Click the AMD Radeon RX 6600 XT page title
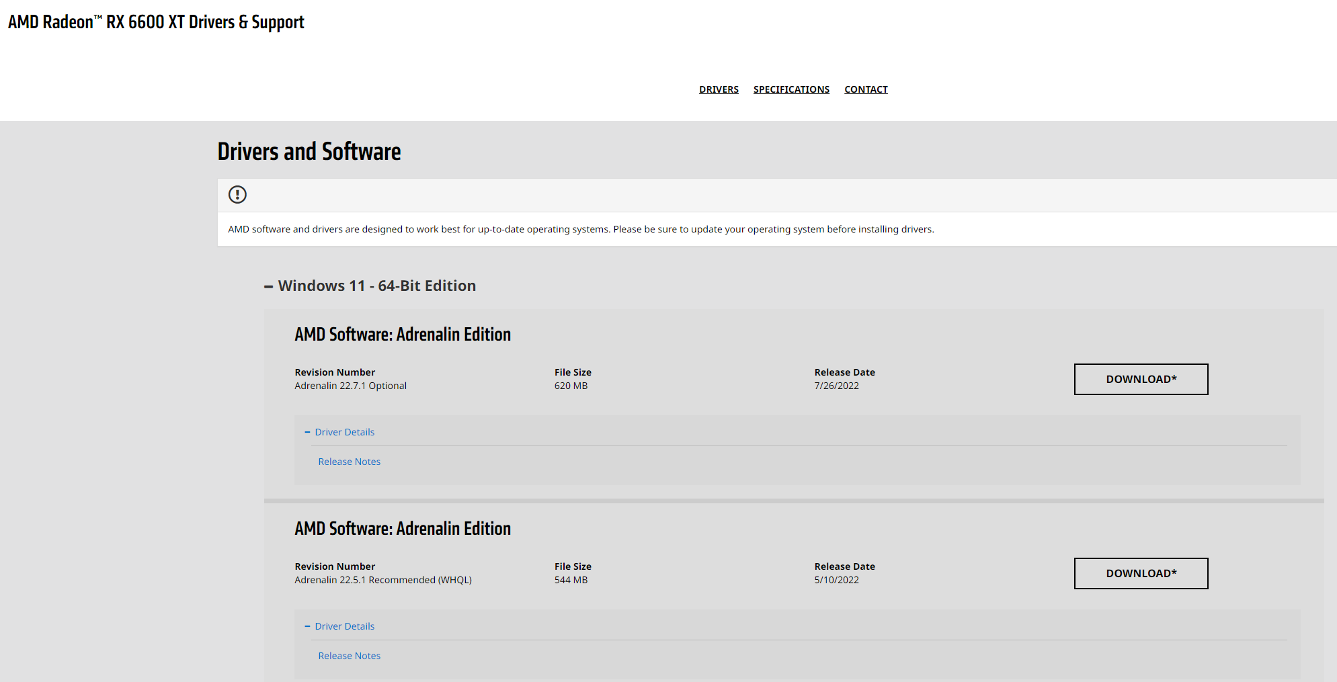This screenshot has width=1337, height=682. [x=156, y=22]
